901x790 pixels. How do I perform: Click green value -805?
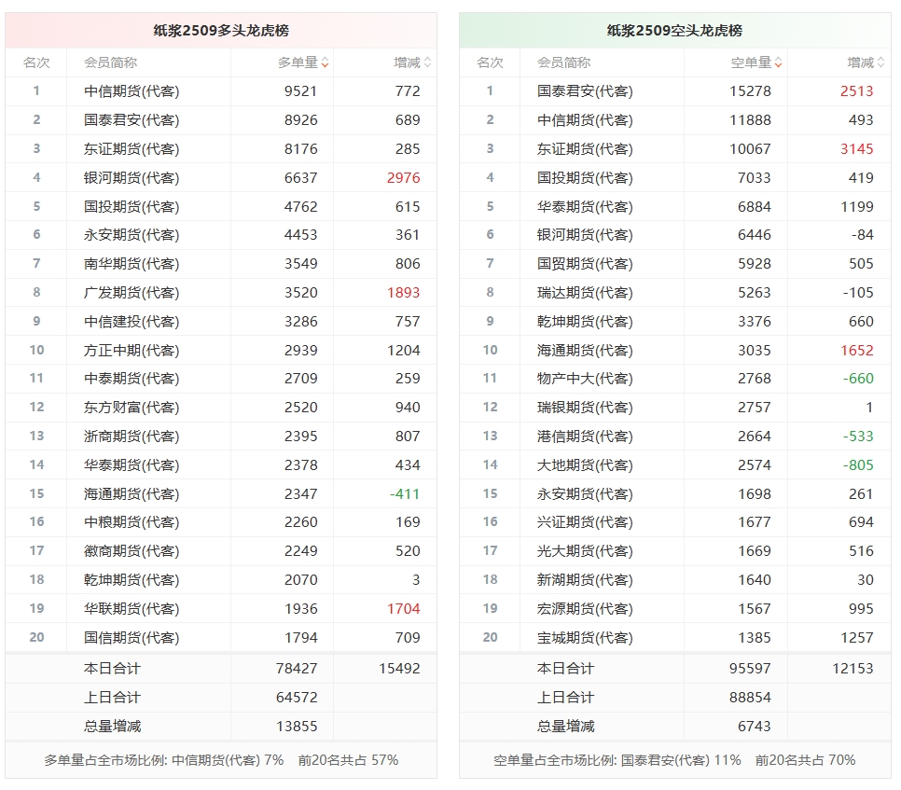point(858,464)
